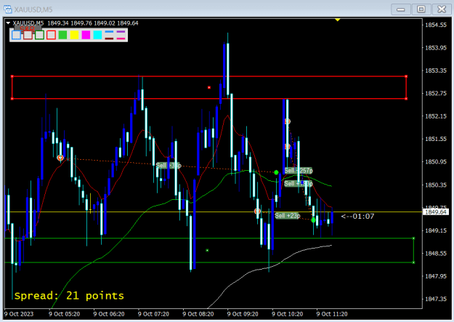Click the 1854.55 price axis label
Screen dimensions: 454x322
(436, 25)
